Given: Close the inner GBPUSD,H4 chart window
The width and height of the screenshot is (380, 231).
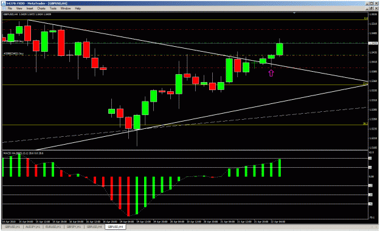Looking at the screenshot, I should (x=376, y=9).
